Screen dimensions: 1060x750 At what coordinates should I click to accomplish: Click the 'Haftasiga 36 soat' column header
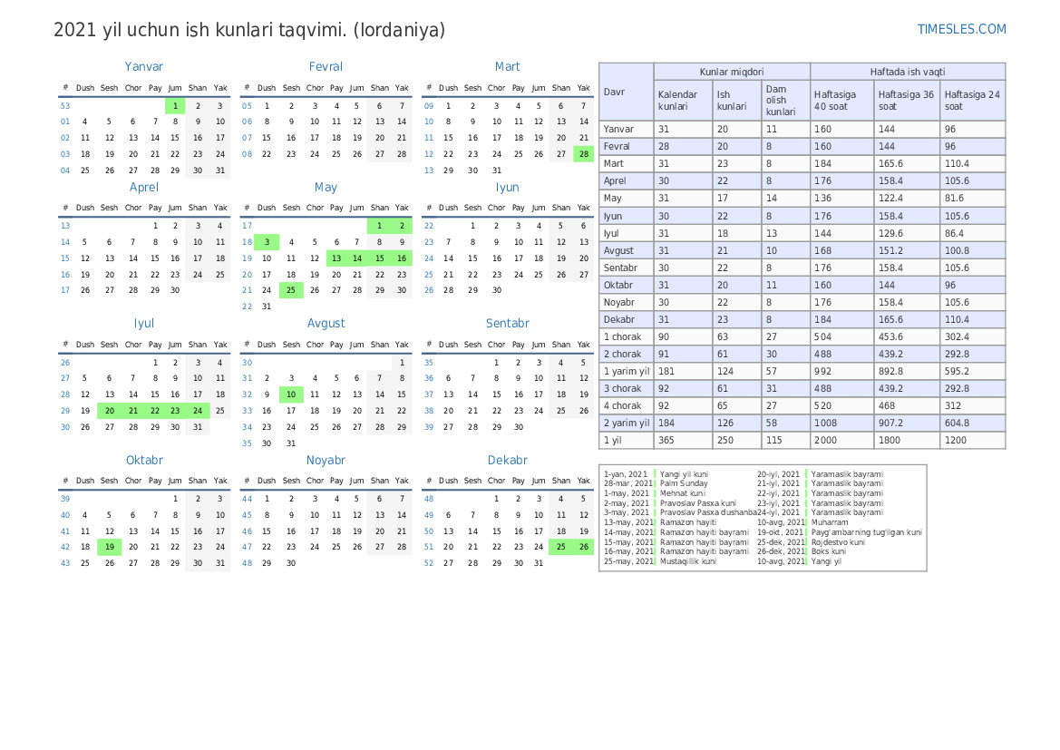tap(906, 100)
